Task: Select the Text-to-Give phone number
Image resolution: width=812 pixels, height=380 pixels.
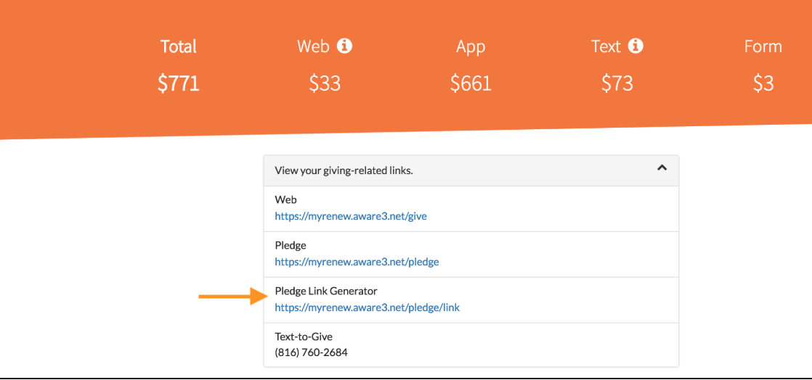Action: point(312,353)
